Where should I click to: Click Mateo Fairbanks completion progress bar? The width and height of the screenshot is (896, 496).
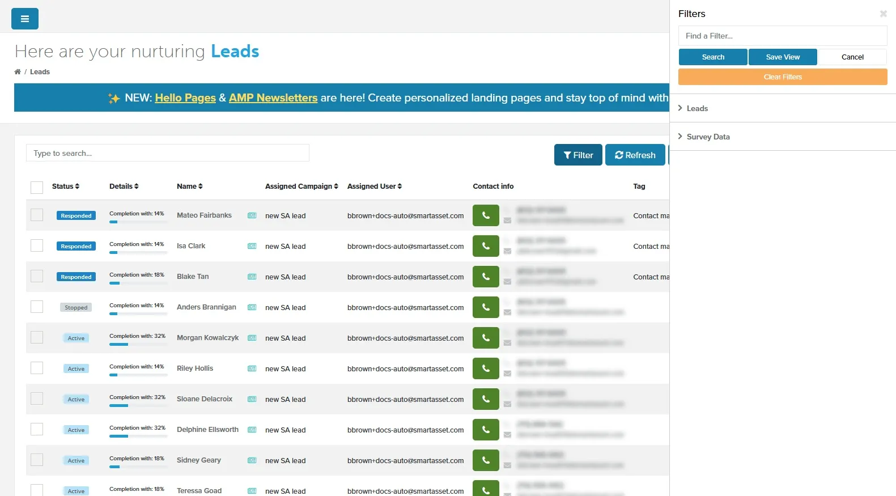coord(138,222)
